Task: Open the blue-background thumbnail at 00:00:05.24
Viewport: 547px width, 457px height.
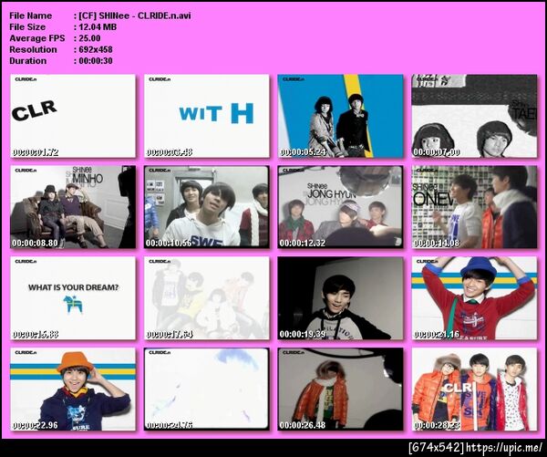Action: point(340,116)
